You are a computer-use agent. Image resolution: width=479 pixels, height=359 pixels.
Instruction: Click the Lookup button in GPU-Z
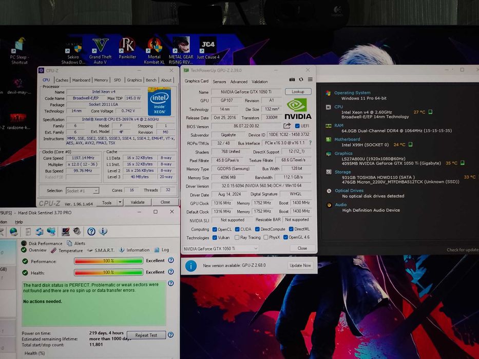(298, 92)
